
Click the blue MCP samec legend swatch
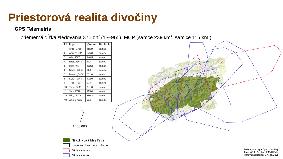tap(66, 155)
